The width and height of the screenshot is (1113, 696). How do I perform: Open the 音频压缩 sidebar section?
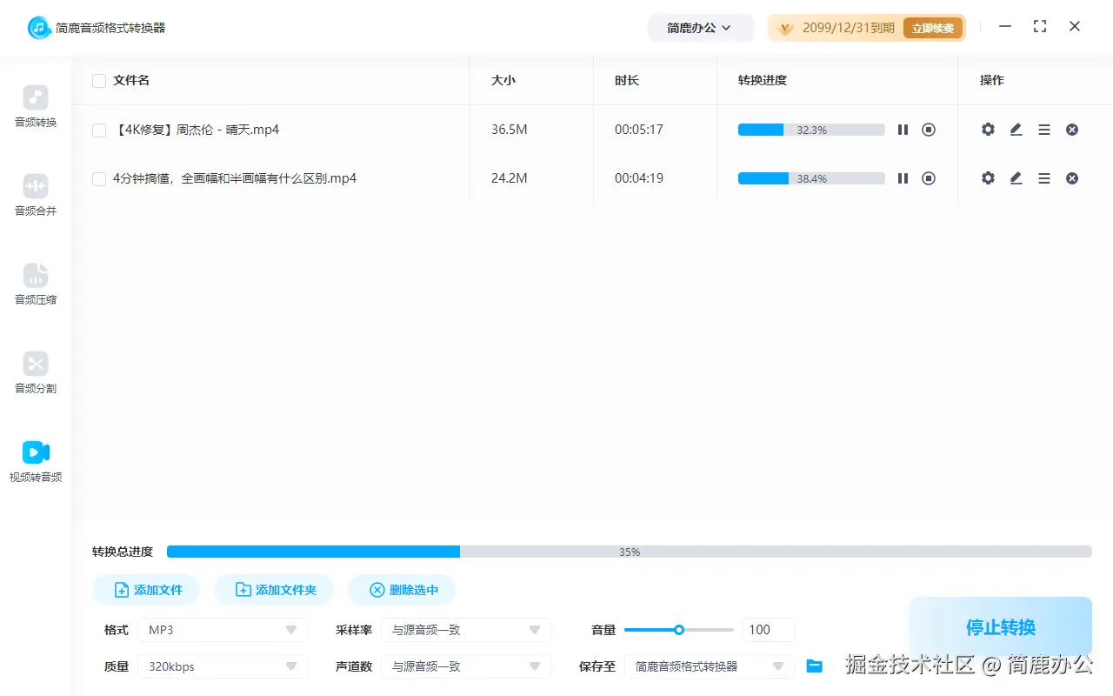tap(36, 284)
